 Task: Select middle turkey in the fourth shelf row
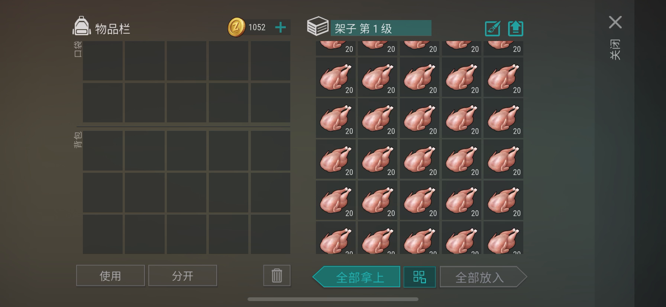point(420,159)
